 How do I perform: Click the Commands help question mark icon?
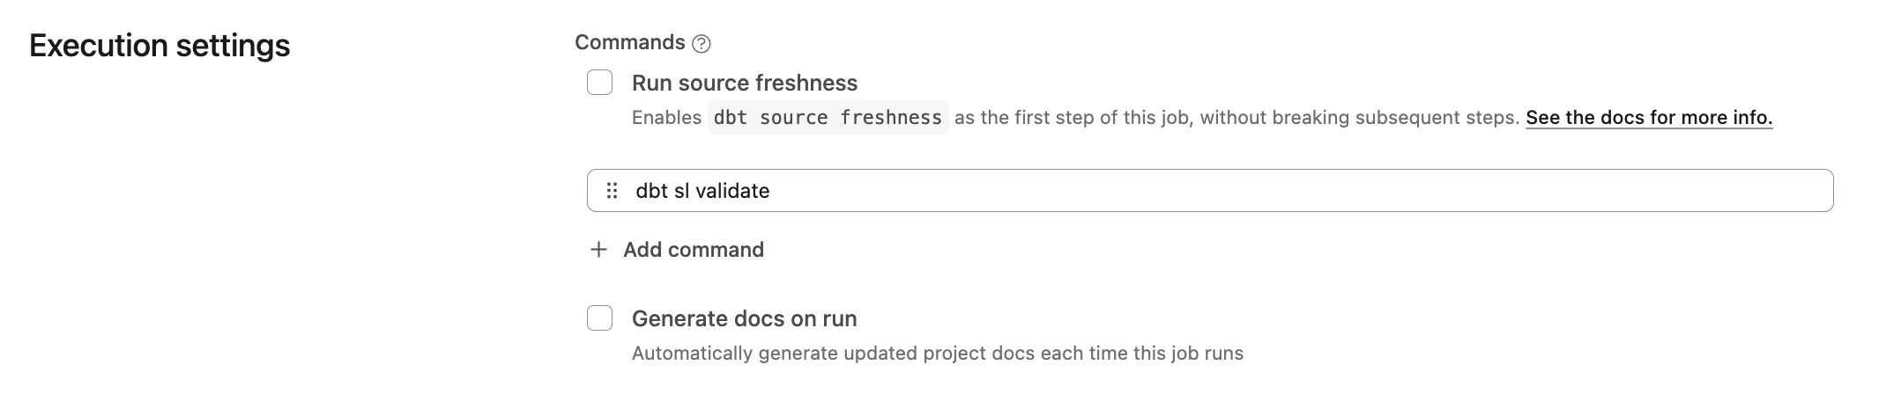pos(702,43)
